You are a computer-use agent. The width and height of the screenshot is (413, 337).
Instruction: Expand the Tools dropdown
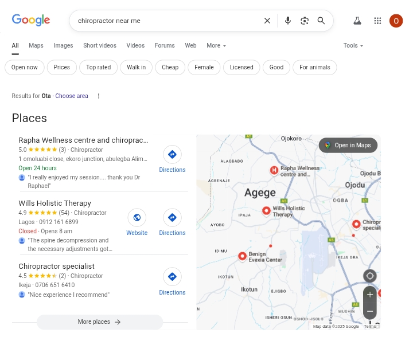353,45
